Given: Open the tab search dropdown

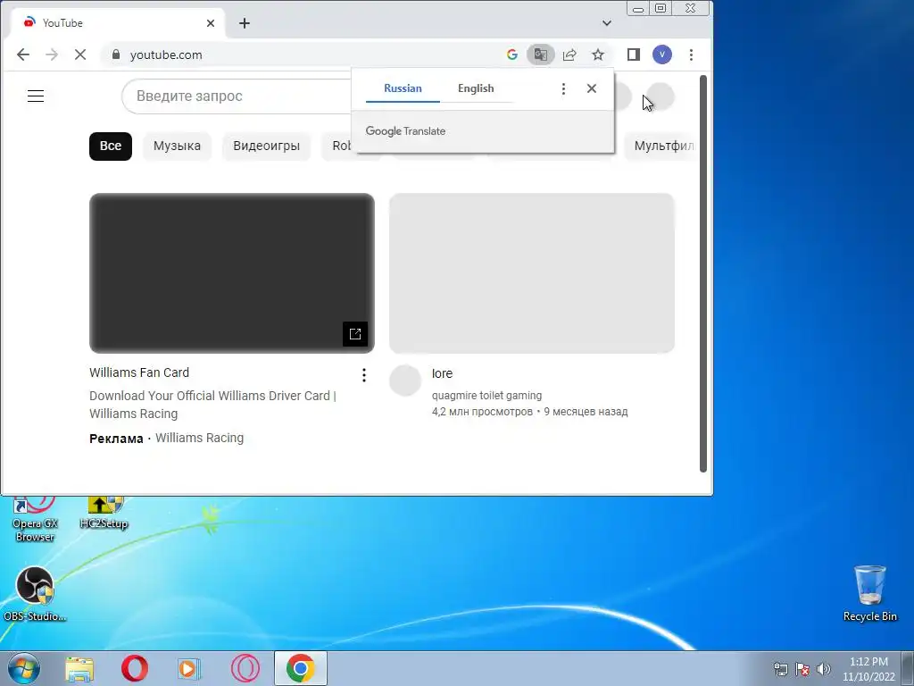Looking at the screenshot, I should pyautogui.click(x=607, y=23).
